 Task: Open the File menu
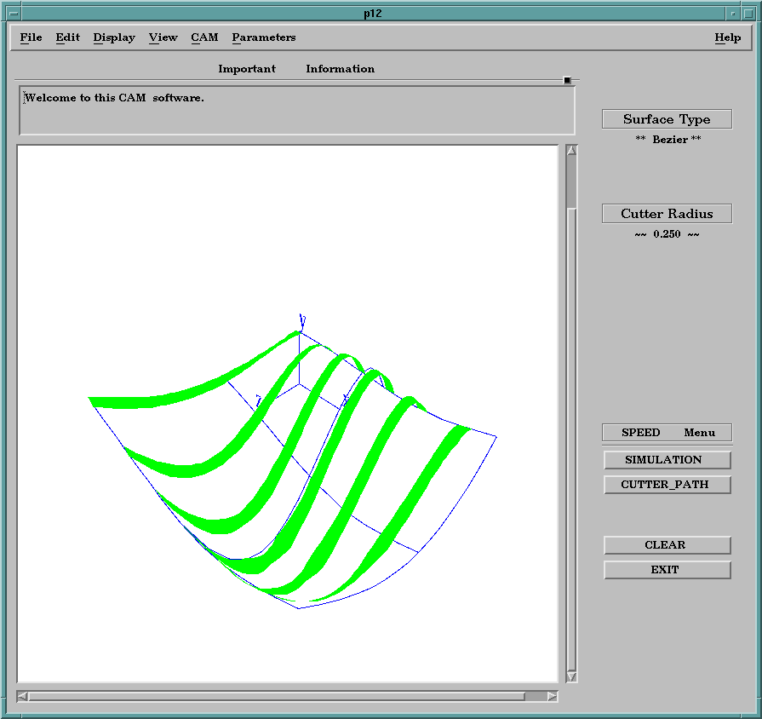tap(31, 37)
